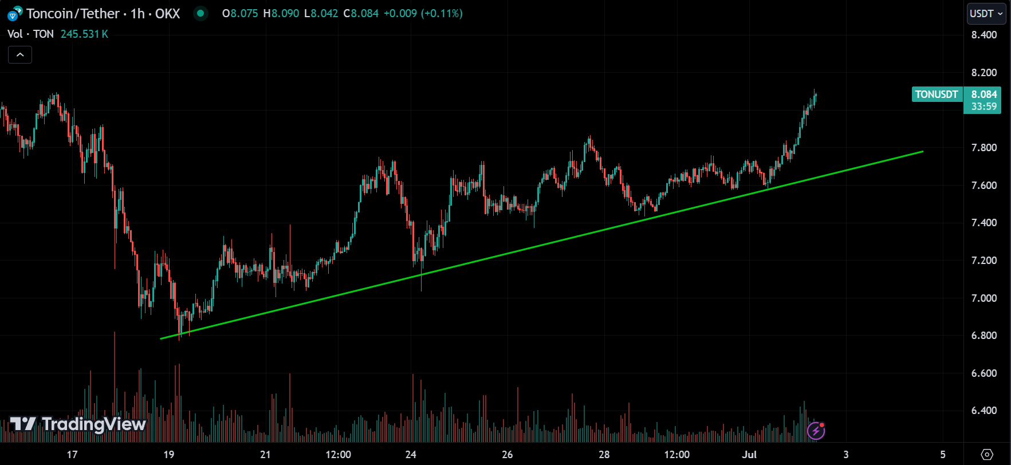Click the low value L8.042
Screen dimensions: 1011x465
coord(321,13)
